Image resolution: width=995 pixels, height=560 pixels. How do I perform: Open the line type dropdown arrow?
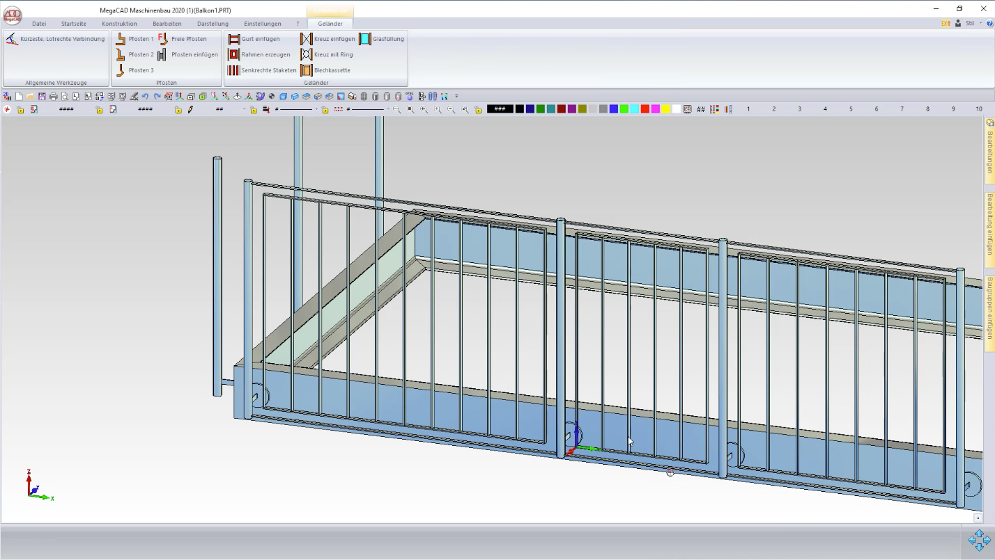[x=316, y=110]
